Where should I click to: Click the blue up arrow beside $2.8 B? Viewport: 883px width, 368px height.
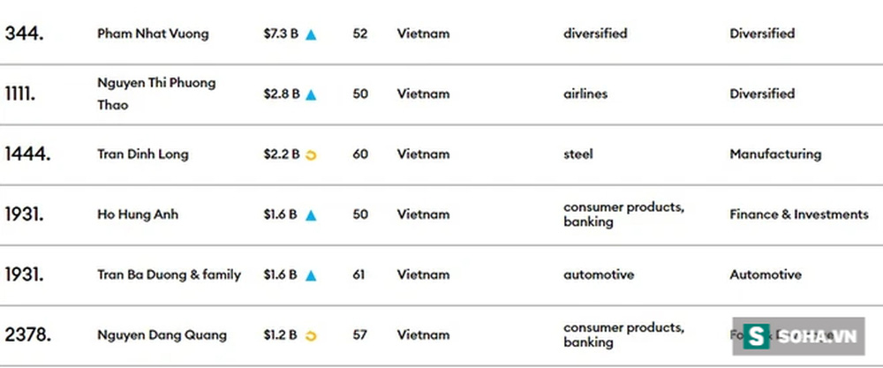(311, 94)
